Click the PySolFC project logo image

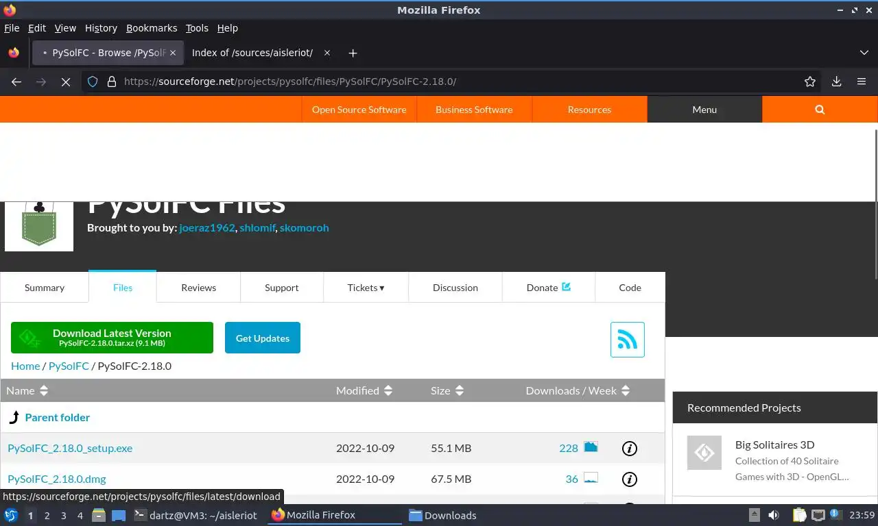pos(39,226)
